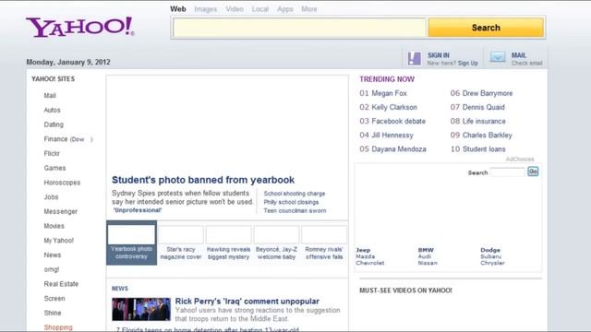
Task: Click the BMW link in car ad
Action: coord(426,250)
